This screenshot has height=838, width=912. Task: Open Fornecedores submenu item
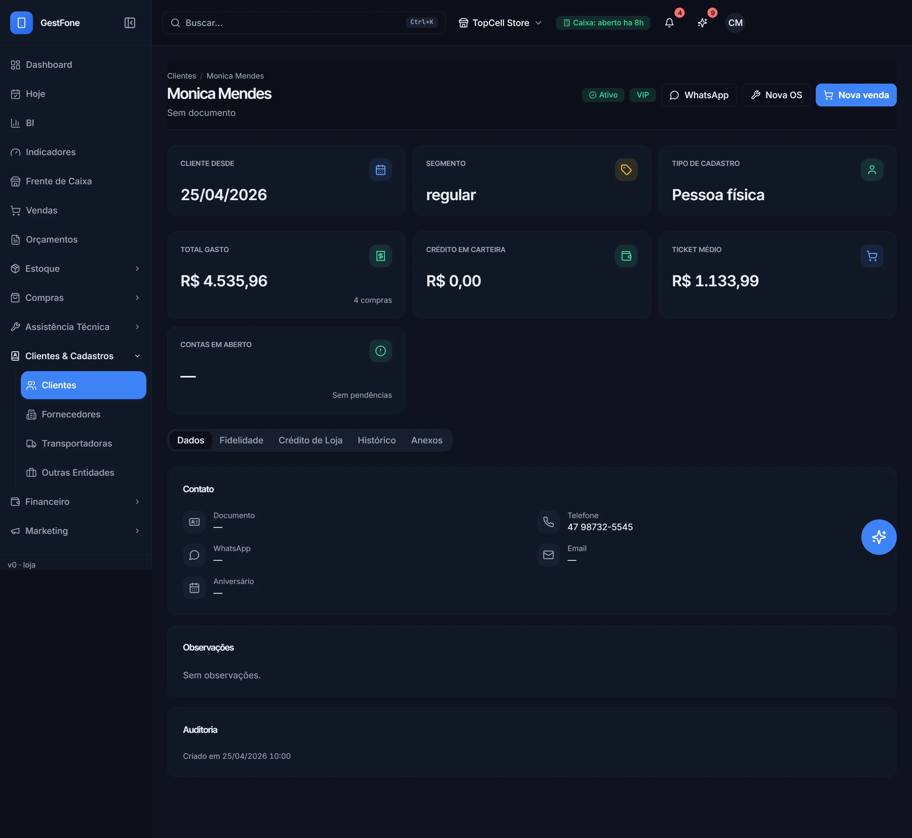click(84, 414)
